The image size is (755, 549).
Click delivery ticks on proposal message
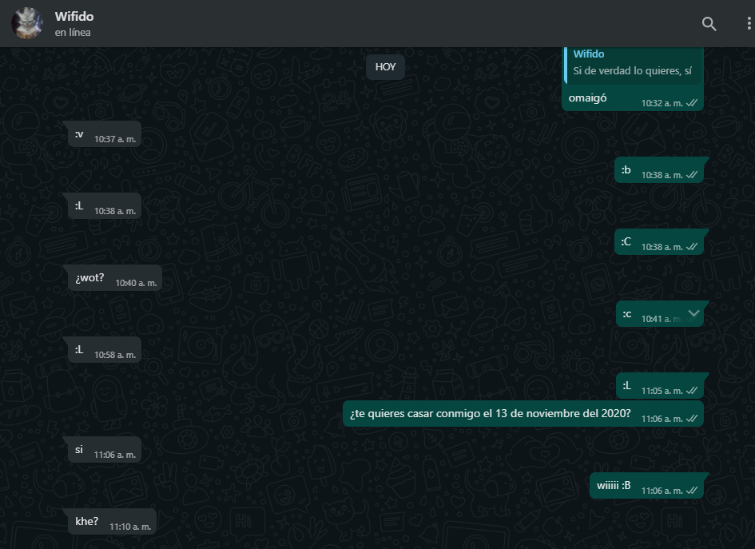[692, 419]
